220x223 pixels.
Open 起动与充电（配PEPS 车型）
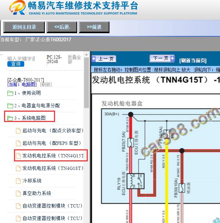tap(52, 143)
